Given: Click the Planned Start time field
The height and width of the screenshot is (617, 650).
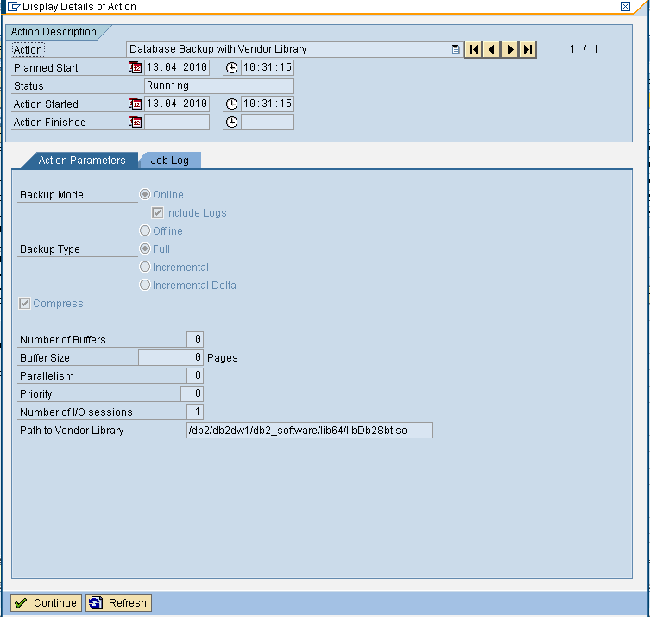Looking at the screenshot, I should coord(268,67).
